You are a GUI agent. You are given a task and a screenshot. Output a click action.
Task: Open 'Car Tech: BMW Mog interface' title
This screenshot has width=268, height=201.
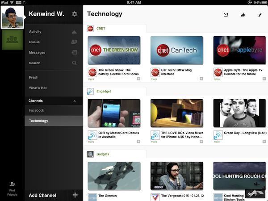pos(176,72)
